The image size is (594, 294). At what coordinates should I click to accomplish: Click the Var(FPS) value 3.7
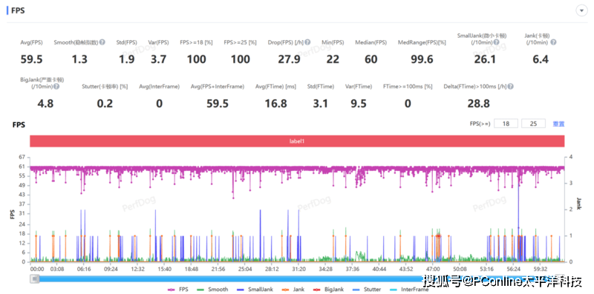pos(158,59)
